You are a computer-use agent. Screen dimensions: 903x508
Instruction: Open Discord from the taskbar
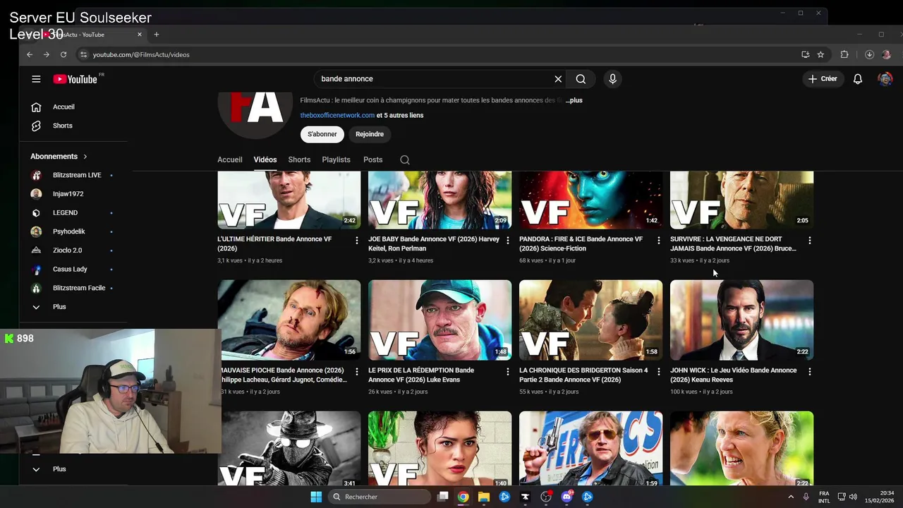pyautogui.click(x=566, y=497)
